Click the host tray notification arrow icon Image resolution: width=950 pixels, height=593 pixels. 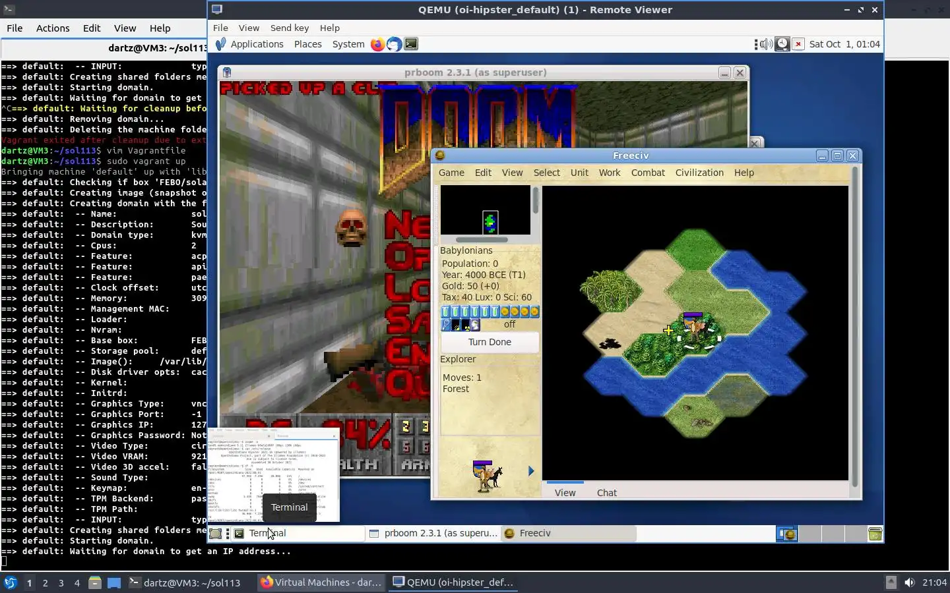coord(891,582)
